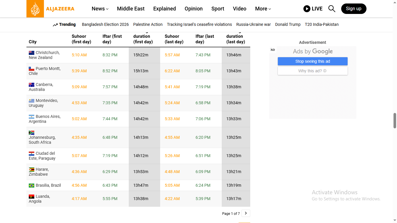Open Russia-Ukraine war trending link
The width and height of the screenshot is (397, 223).
[253, 24]
